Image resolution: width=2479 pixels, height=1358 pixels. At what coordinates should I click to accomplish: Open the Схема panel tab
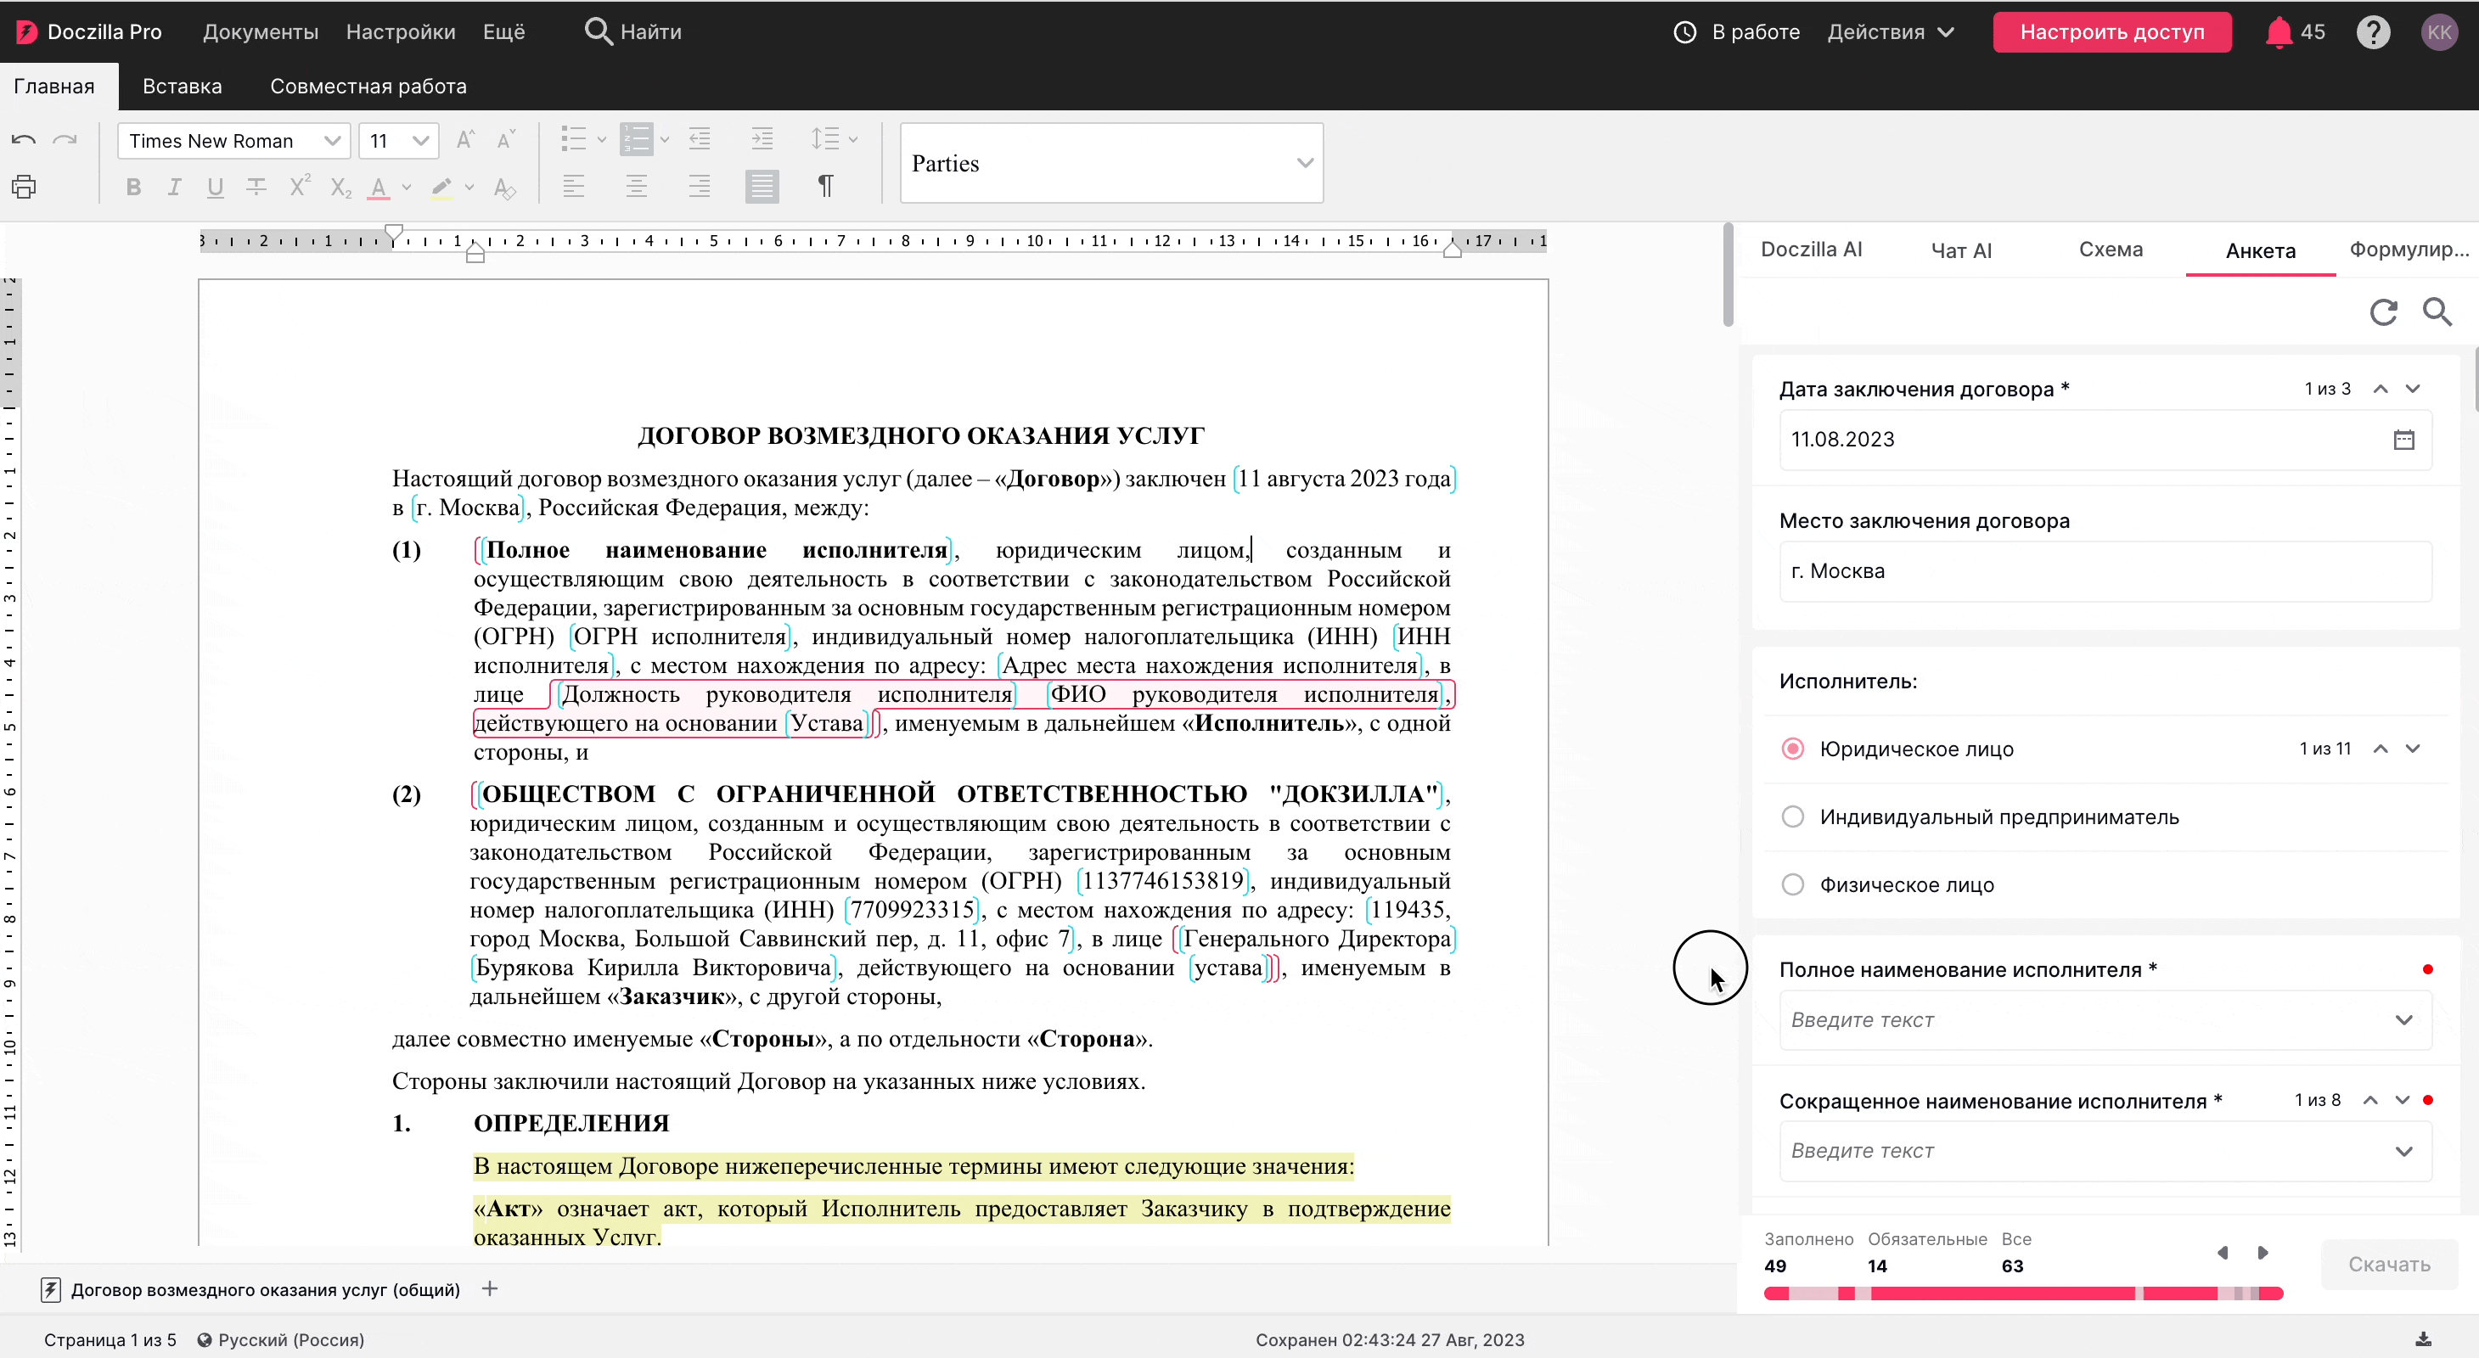[x=2111, y=250]
